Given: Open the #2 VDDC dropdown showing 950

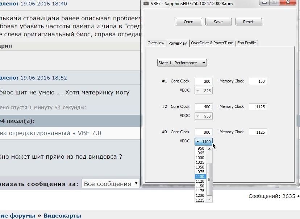Looking at the screenshot, I should [x=203, y=116].
